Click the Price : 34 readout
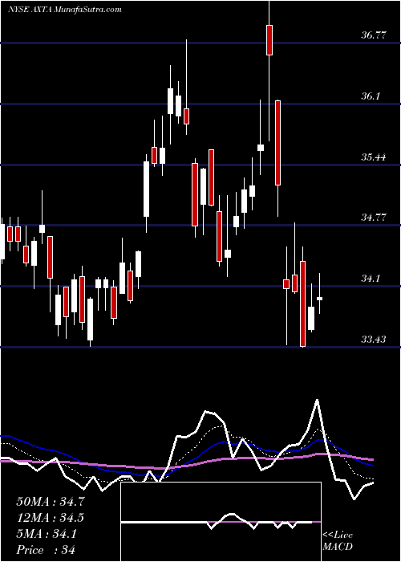The height and width of the screenshot is (562, 401). (46, 550)
